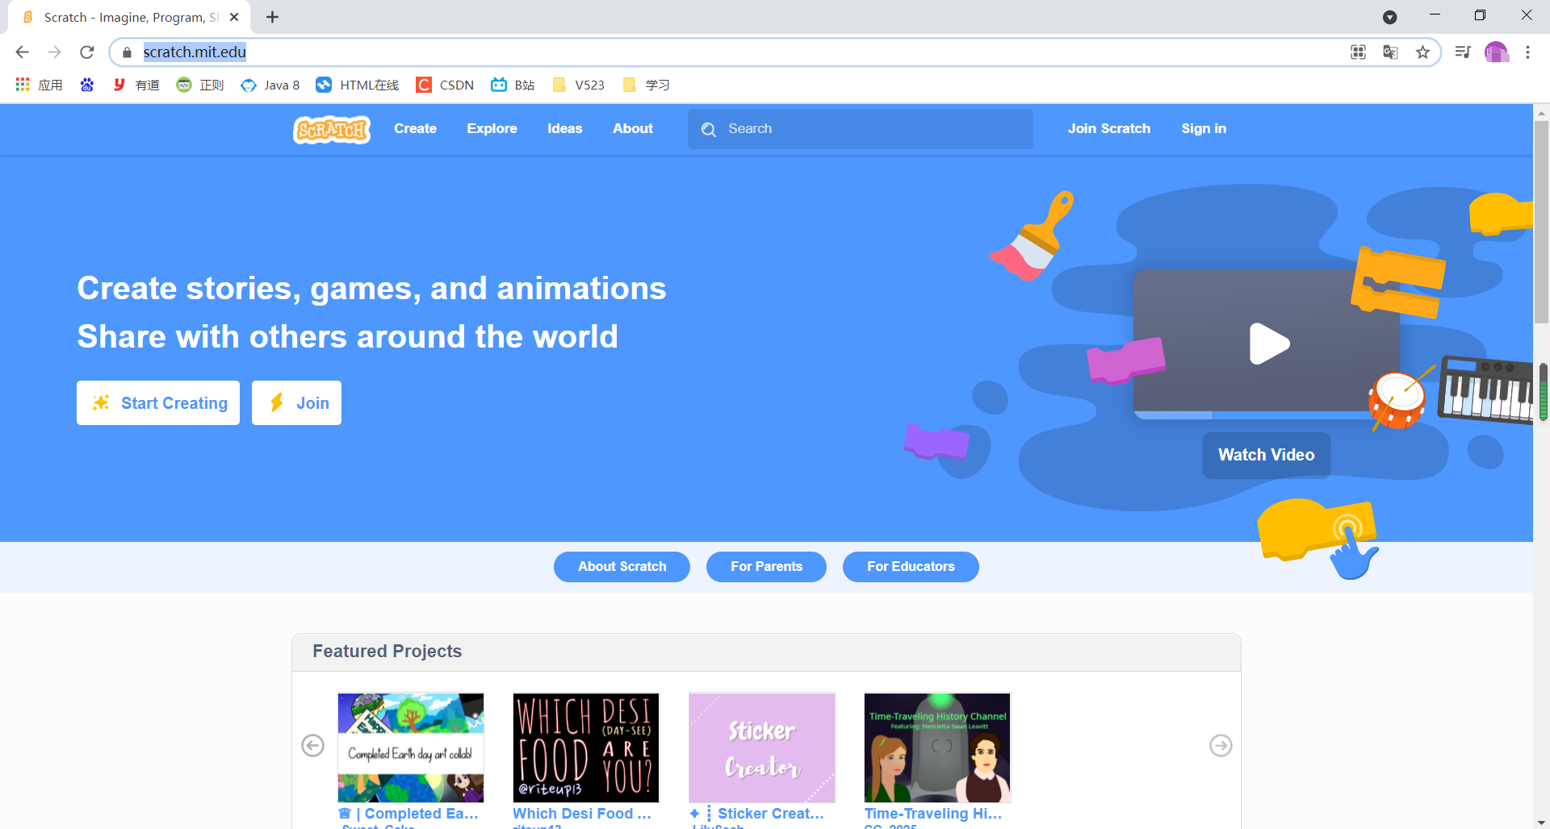
Task: Click the QR code icon in the address bar
Action: [x=1358, y=52]
